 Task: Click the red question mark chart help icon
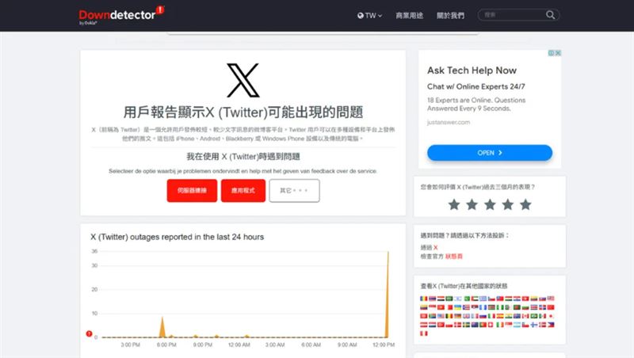89,333
